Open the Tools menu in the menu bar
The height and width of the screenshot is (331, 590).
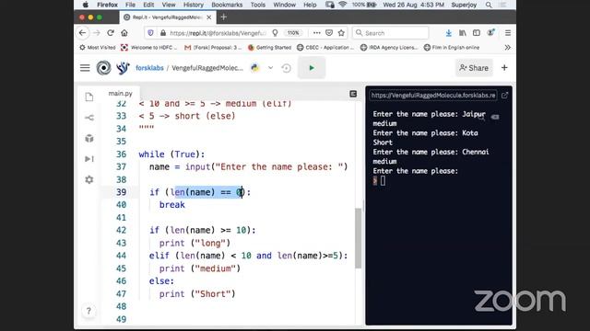click(x=258, y=5)
